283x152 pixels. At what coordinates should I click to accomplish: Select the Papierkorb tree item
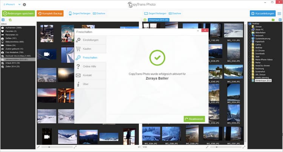pyautogui.click(x=260, y=41)
